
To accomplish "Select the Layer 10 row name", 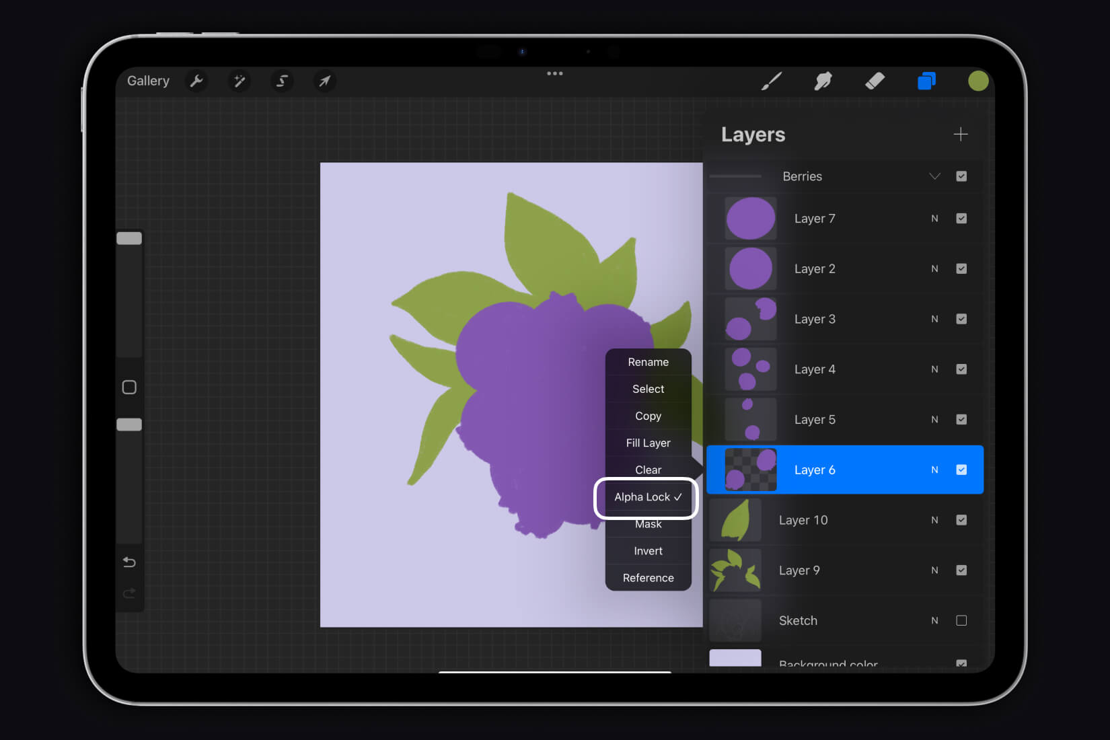I will click(803, 520).
